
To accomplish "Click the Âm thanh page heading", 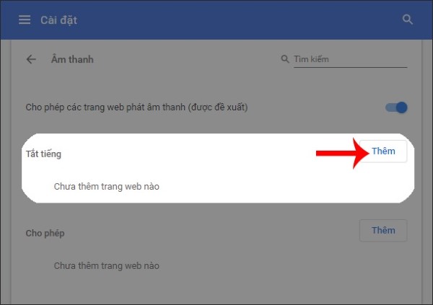I will (x=72, y=59).
